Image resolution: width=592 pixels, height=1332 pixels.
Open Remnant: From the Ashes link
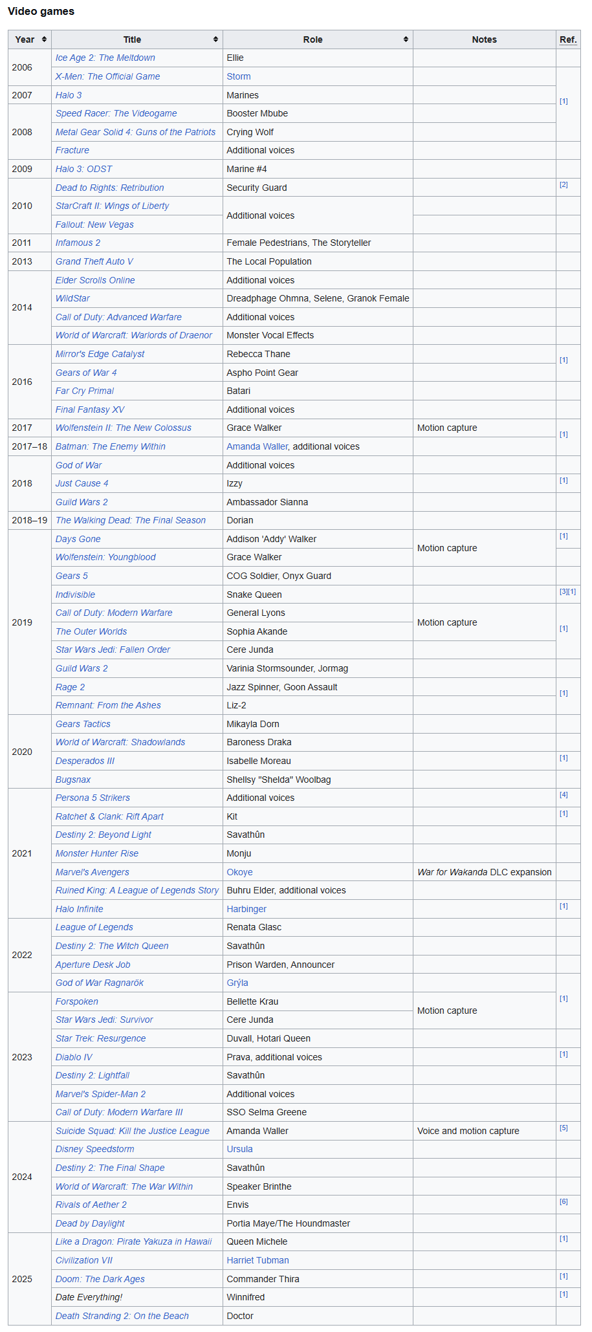click(108, 705)
